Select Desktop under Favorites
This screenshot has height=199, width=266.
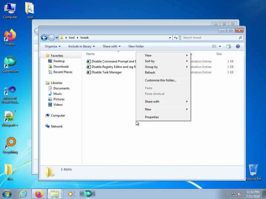point(59,61)
